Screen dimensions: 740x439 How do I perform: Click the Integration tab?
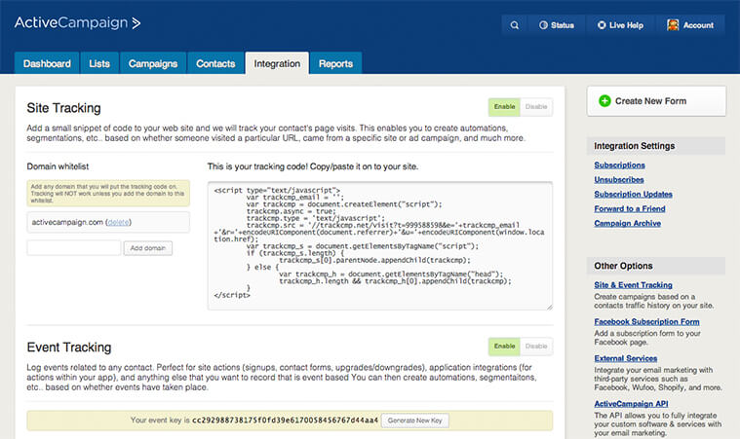(x=277, y=63)
